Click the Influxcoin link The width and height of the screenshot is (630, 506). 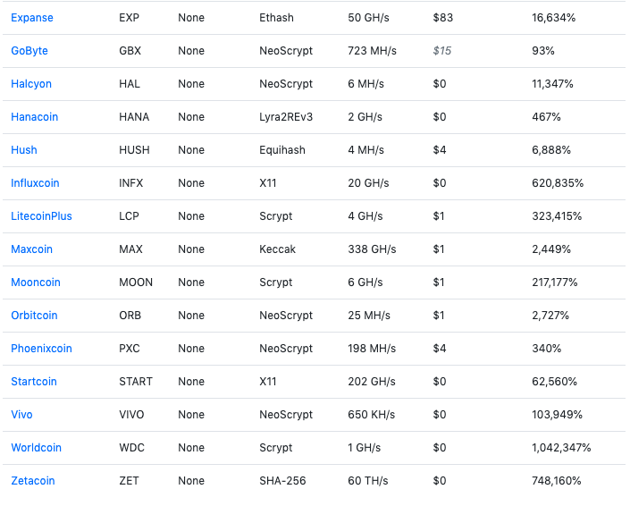pyautogui.click(x=35, y=183)
